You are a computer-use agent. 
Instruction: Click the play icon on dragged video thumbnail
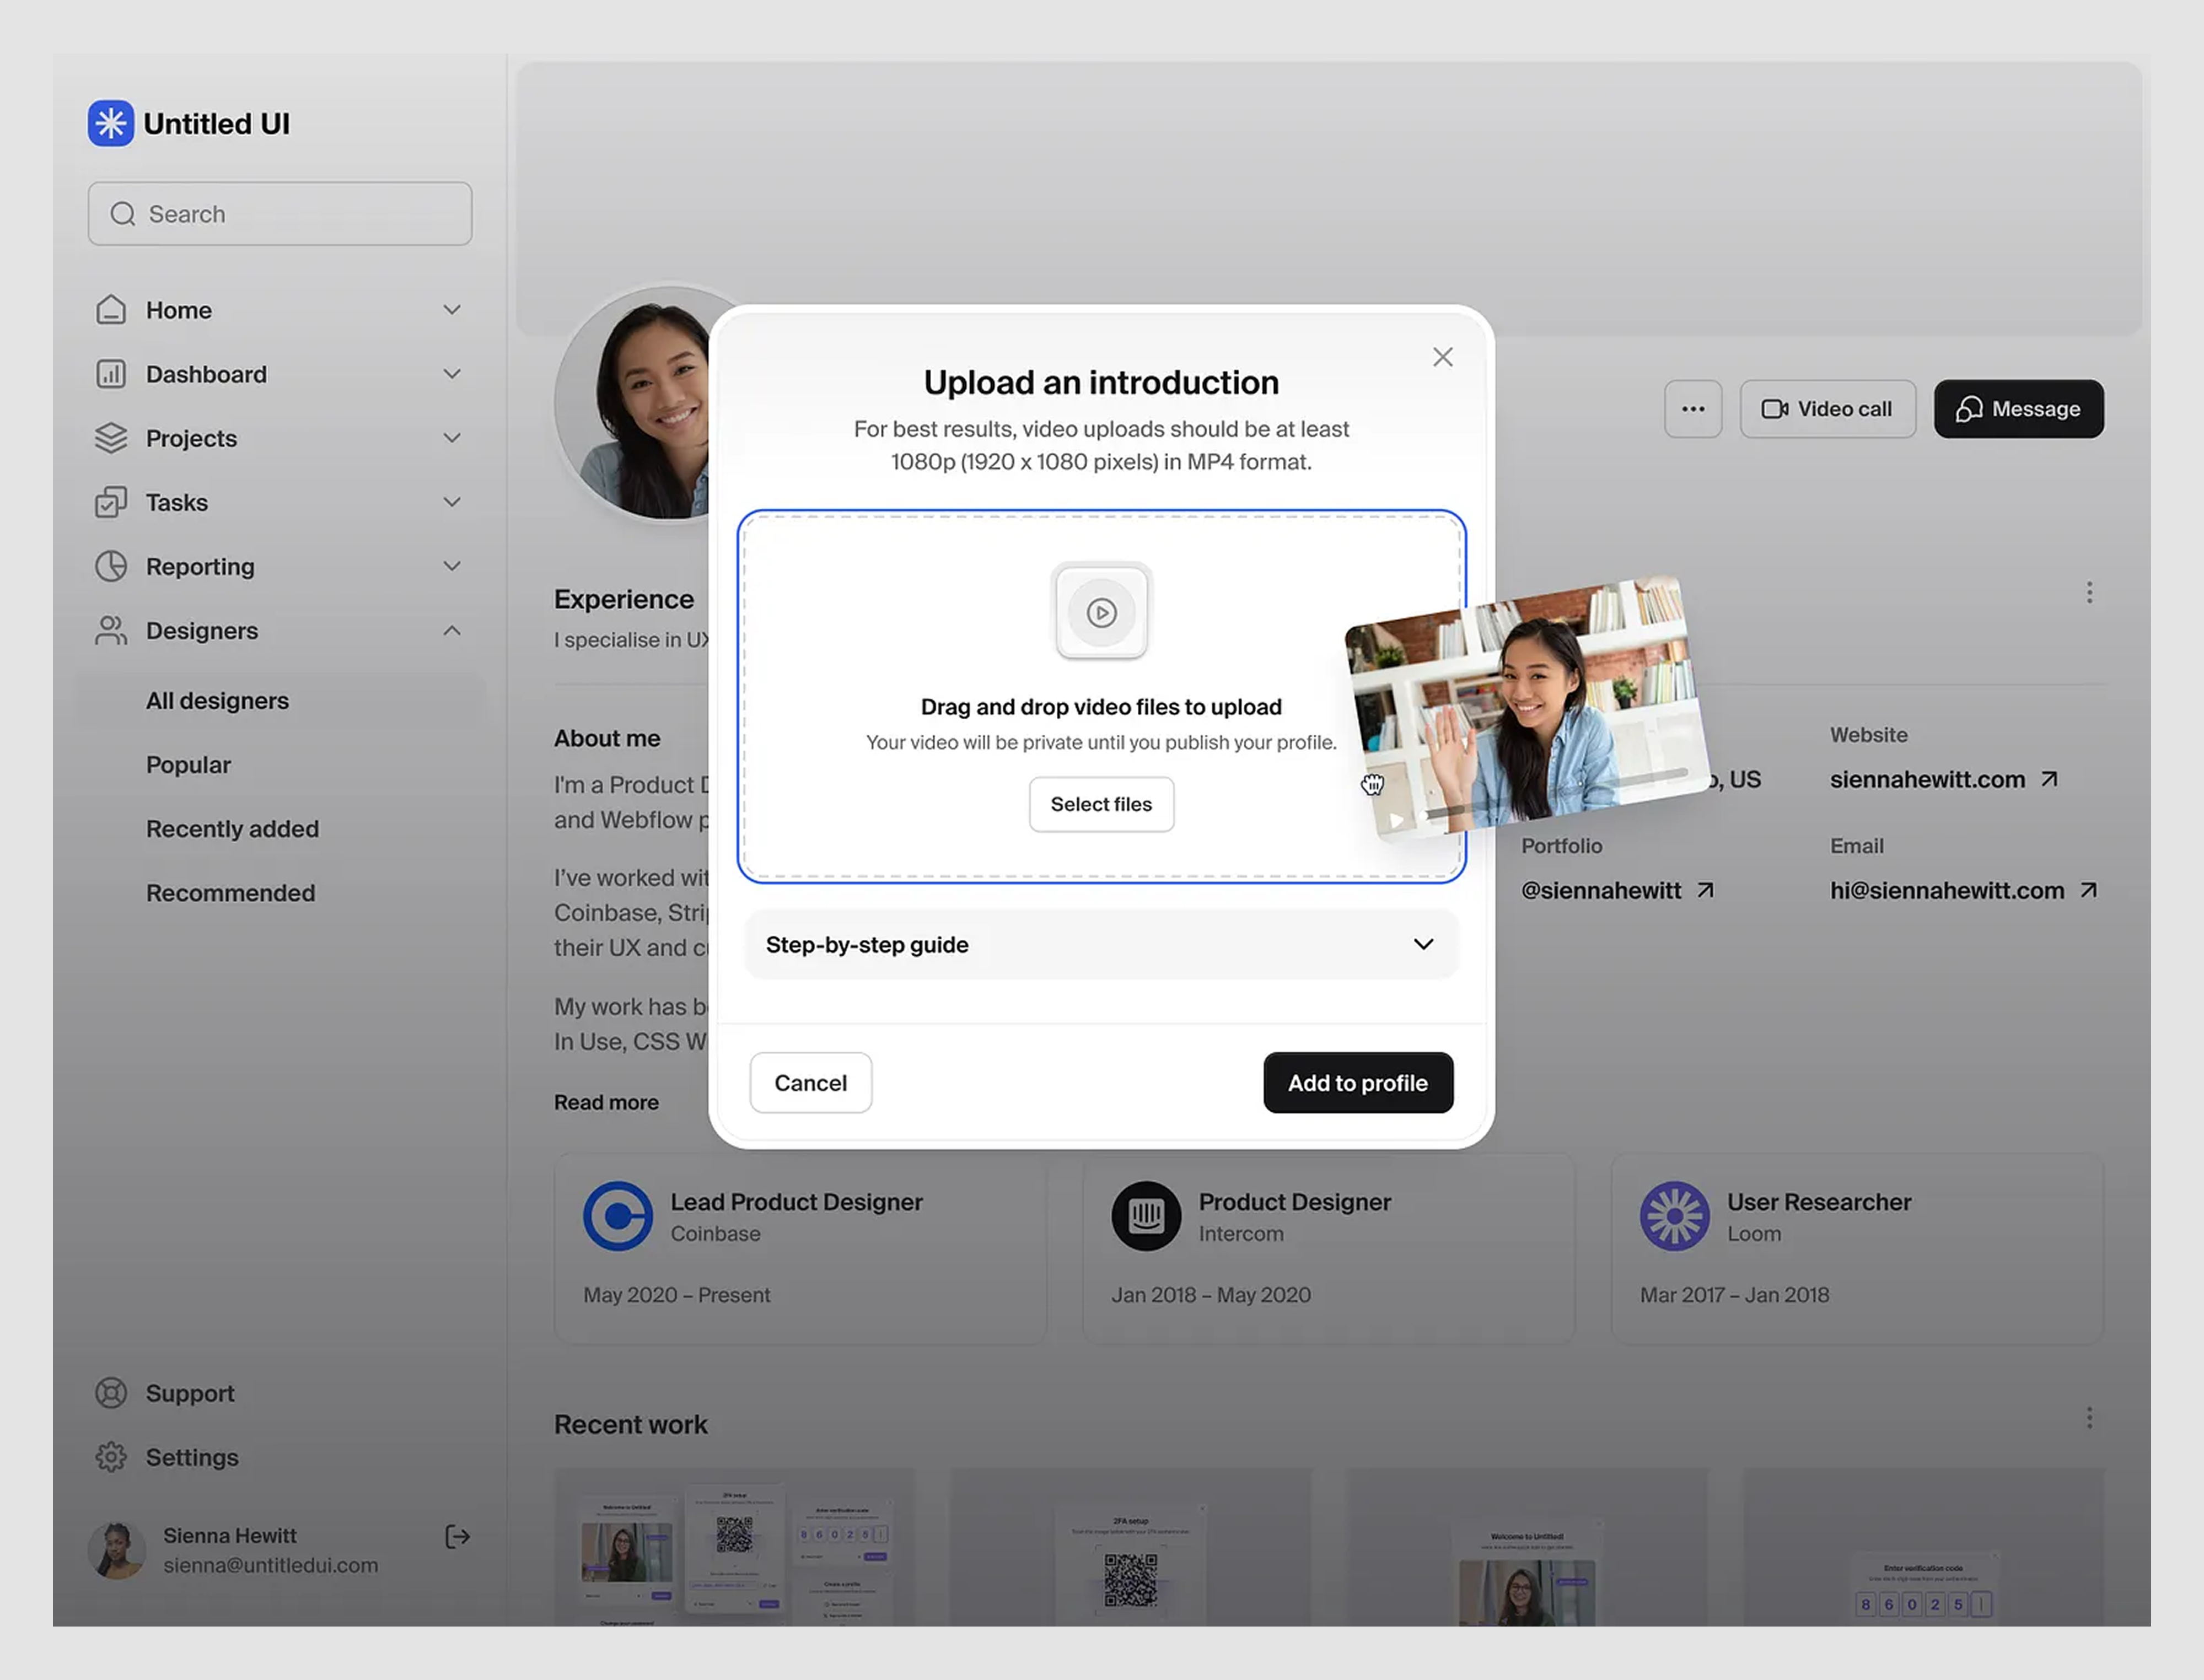pyautogui.click(x=1397, y=820)
